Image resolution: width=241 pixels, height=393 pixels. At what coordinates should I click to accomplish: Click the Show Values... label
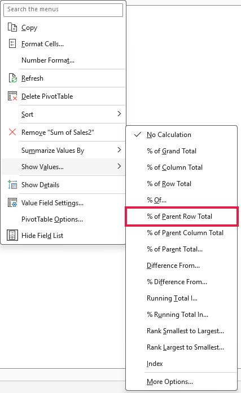tap(43, 167)
